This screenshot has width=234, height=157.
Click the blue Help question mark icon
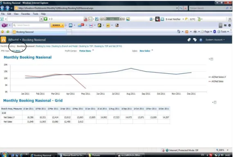201,40
